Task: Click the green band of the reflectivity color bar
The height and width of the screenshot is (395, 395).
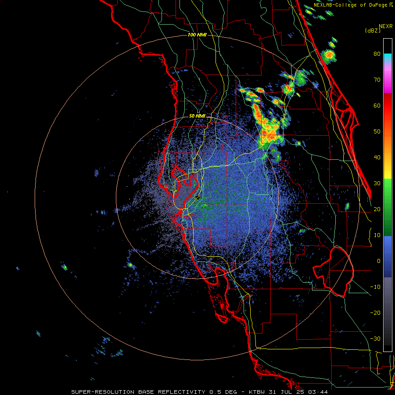Action: (x=388, y=207)
